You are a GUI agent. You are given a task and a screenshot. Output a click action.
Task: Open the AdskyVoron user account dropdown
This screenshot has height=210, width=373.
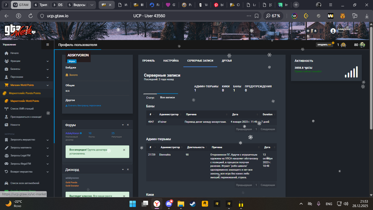tap(344, 30)
